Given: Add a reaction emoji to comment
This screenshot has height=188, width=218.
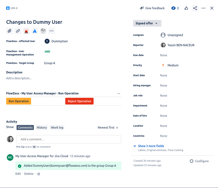Looking at the screenshot, I should 39,174.
